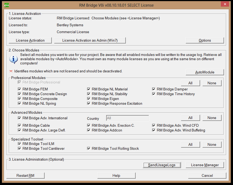Toggle RM Bridge Addcon checkbox
The width and height of the screenshot is (233, 185).
(x=89, y=130)
